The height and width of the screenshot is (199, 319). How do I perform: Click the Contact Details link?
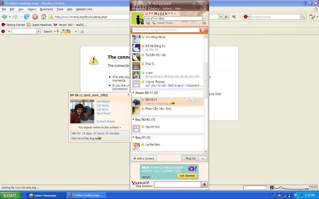tap(106, 122)
